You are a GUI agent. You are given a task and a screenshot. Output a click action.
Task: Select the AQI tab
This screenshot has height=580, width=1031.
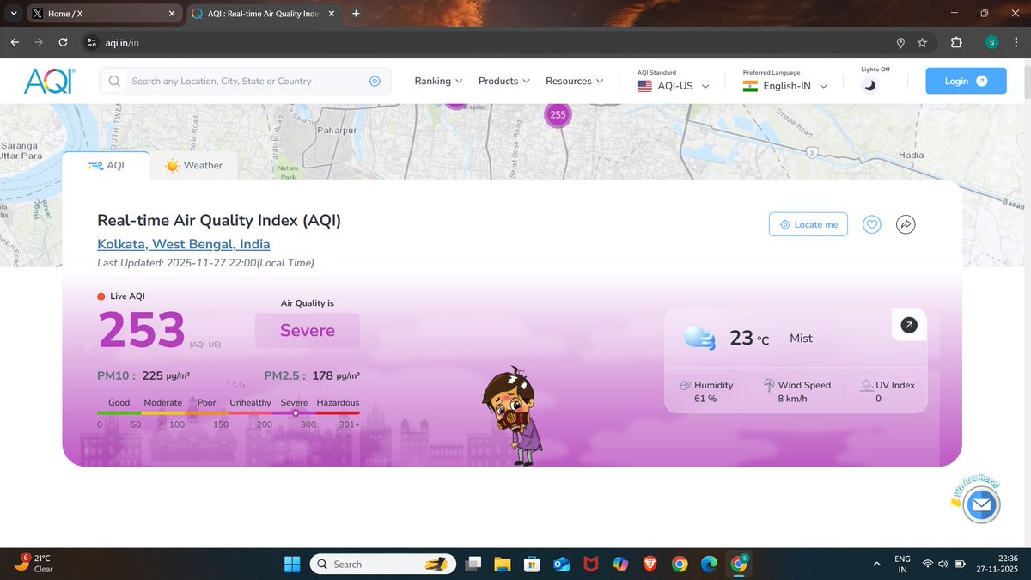click(106, 165)
